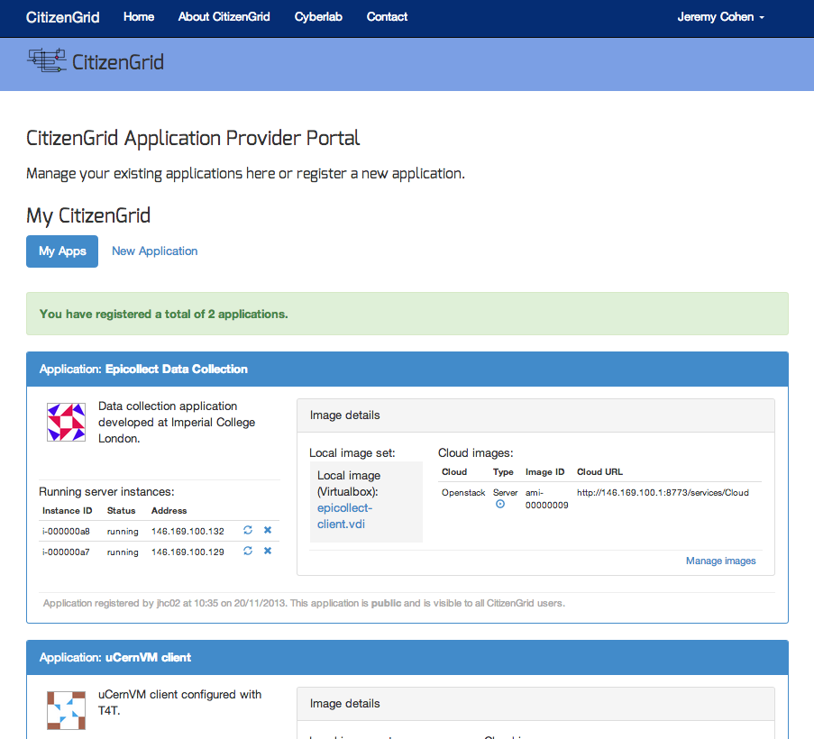Click the Status column header
Screen dimensions: 814x739
(121, 511)
